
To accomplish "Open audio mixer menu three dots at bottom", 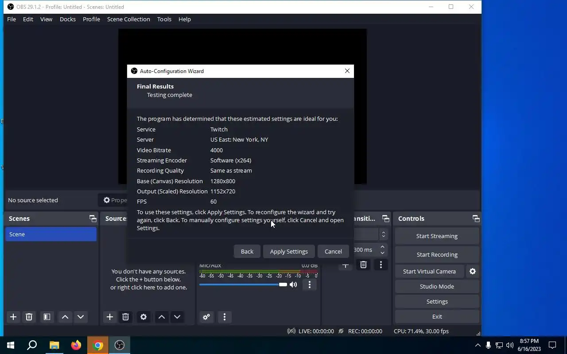I will [x=225, y=317].
